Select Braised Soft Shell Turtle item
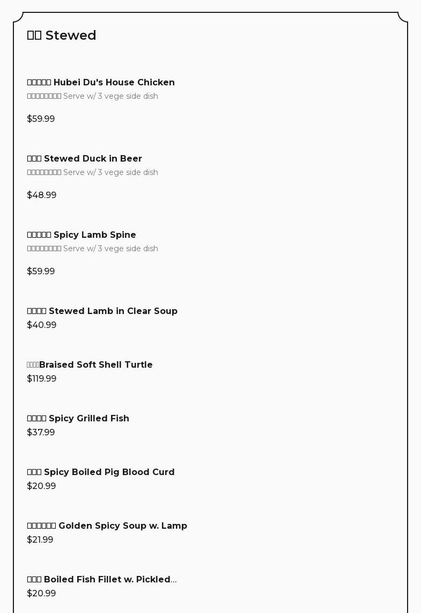Image resolution: width=421 pixels, height=613 pixels. click(90, 364)
